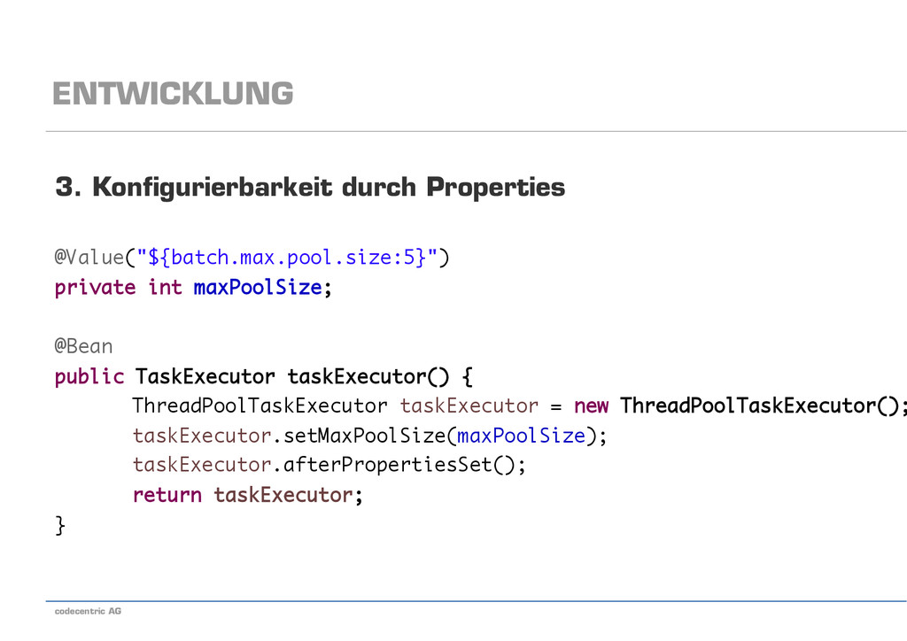
Task: Select the '3. Konfigurierbarkeit durch Properties' subtitle
Action: click(310, 188)
